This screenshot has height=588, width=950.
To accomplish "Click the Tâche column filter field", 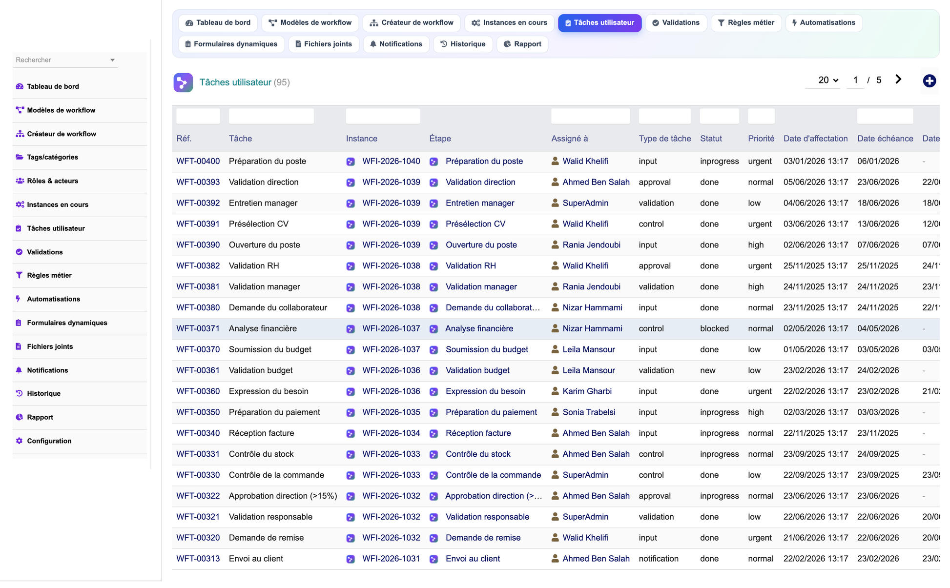I will pos(271,116).
